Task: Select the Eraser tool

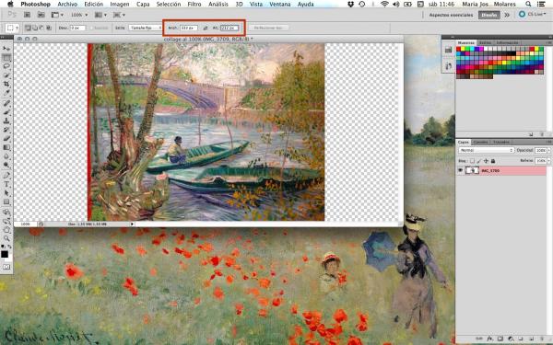Action: [6, 138]
